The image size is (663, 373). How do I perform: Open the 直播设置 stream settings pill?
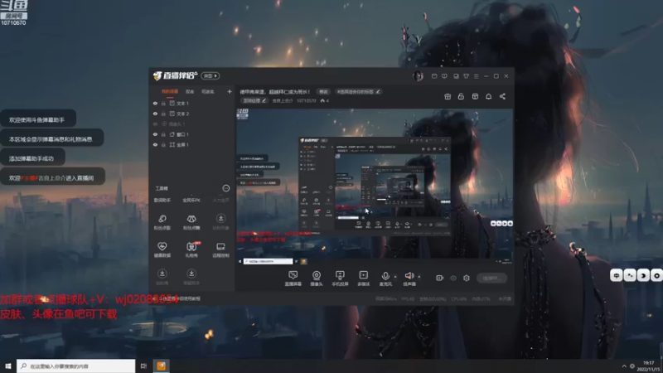coord(254,100)
